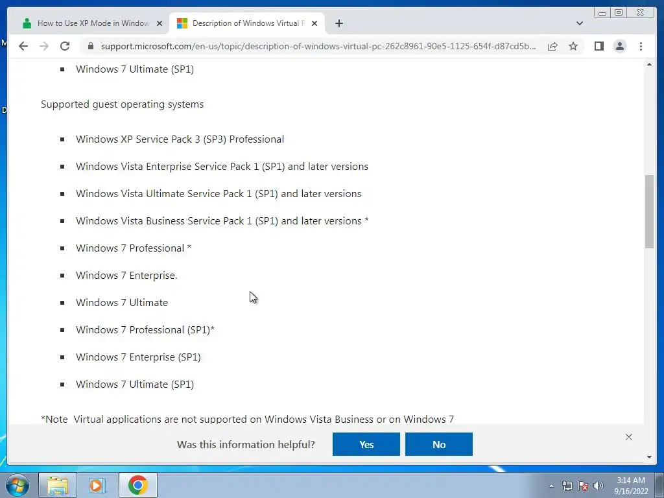This screenshot has width=664, height=498.
Task: Click the 'Windows 7 Enterprise (SP1)' item
Action: point(138,357)
